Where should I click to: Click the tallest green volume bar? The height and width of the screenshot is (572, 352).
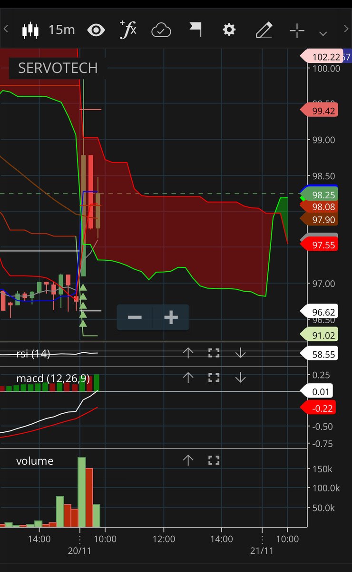81,492
